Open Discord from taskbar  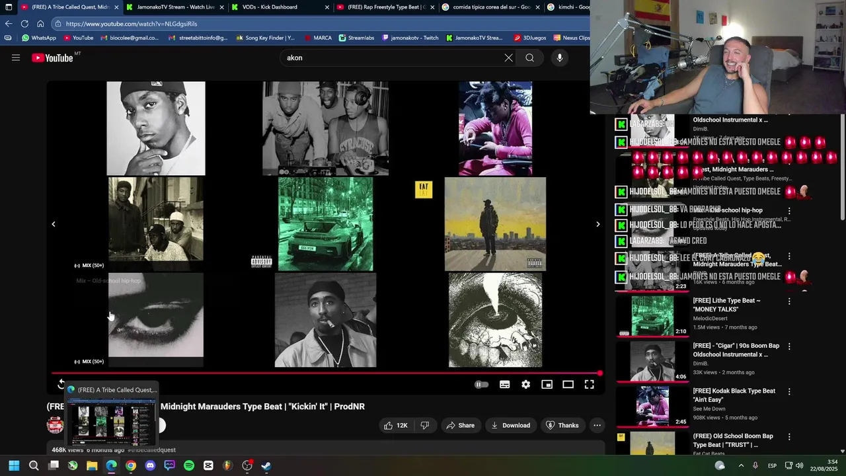click(150, 465)
